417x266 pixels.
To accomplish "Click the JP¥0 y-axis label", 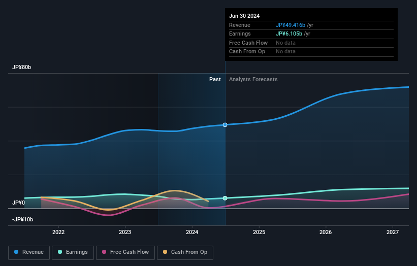I will click(18, 203).
